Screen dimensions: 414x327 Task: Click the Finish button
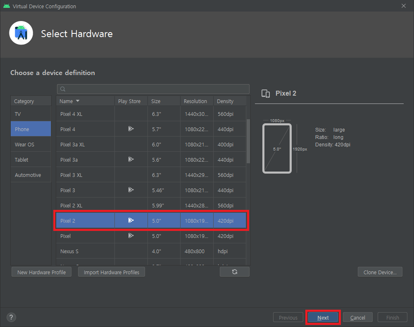[x=393, y=318]
